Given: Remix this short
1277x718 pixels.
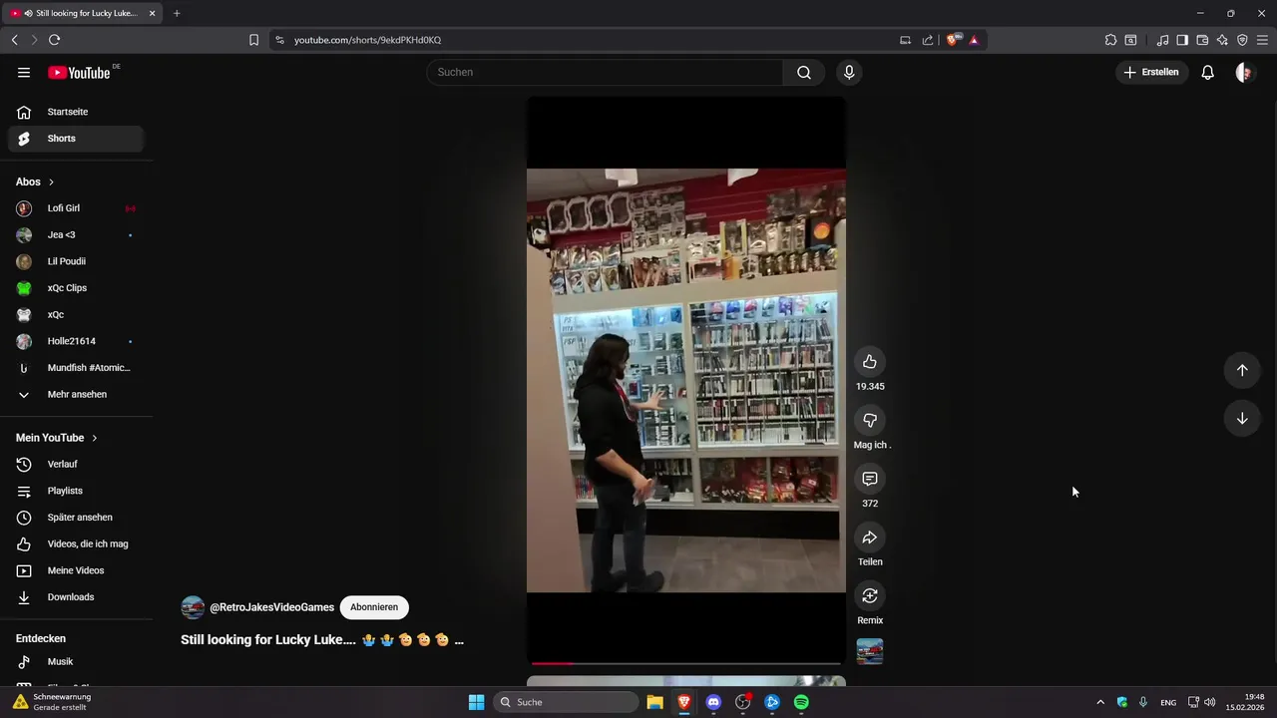Looking at the screenshot, I should [x=870, y=595].
